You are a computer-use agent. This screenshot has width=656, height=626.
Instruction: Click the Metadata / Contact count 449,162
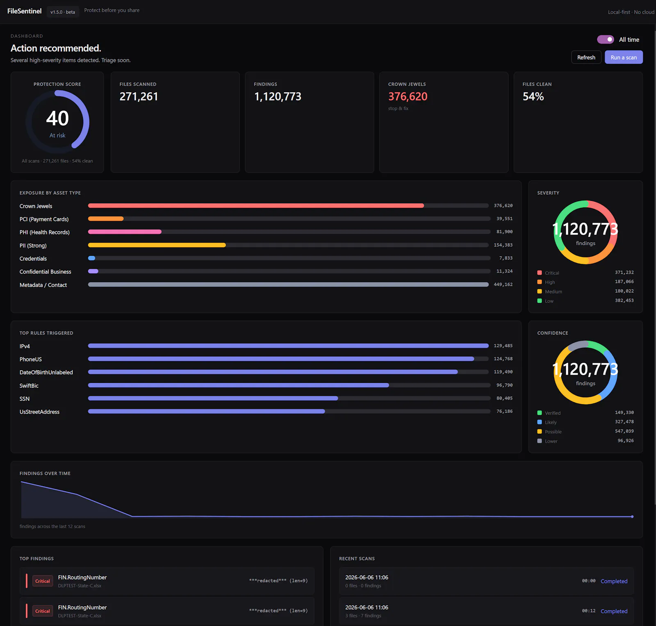point(503,285)
